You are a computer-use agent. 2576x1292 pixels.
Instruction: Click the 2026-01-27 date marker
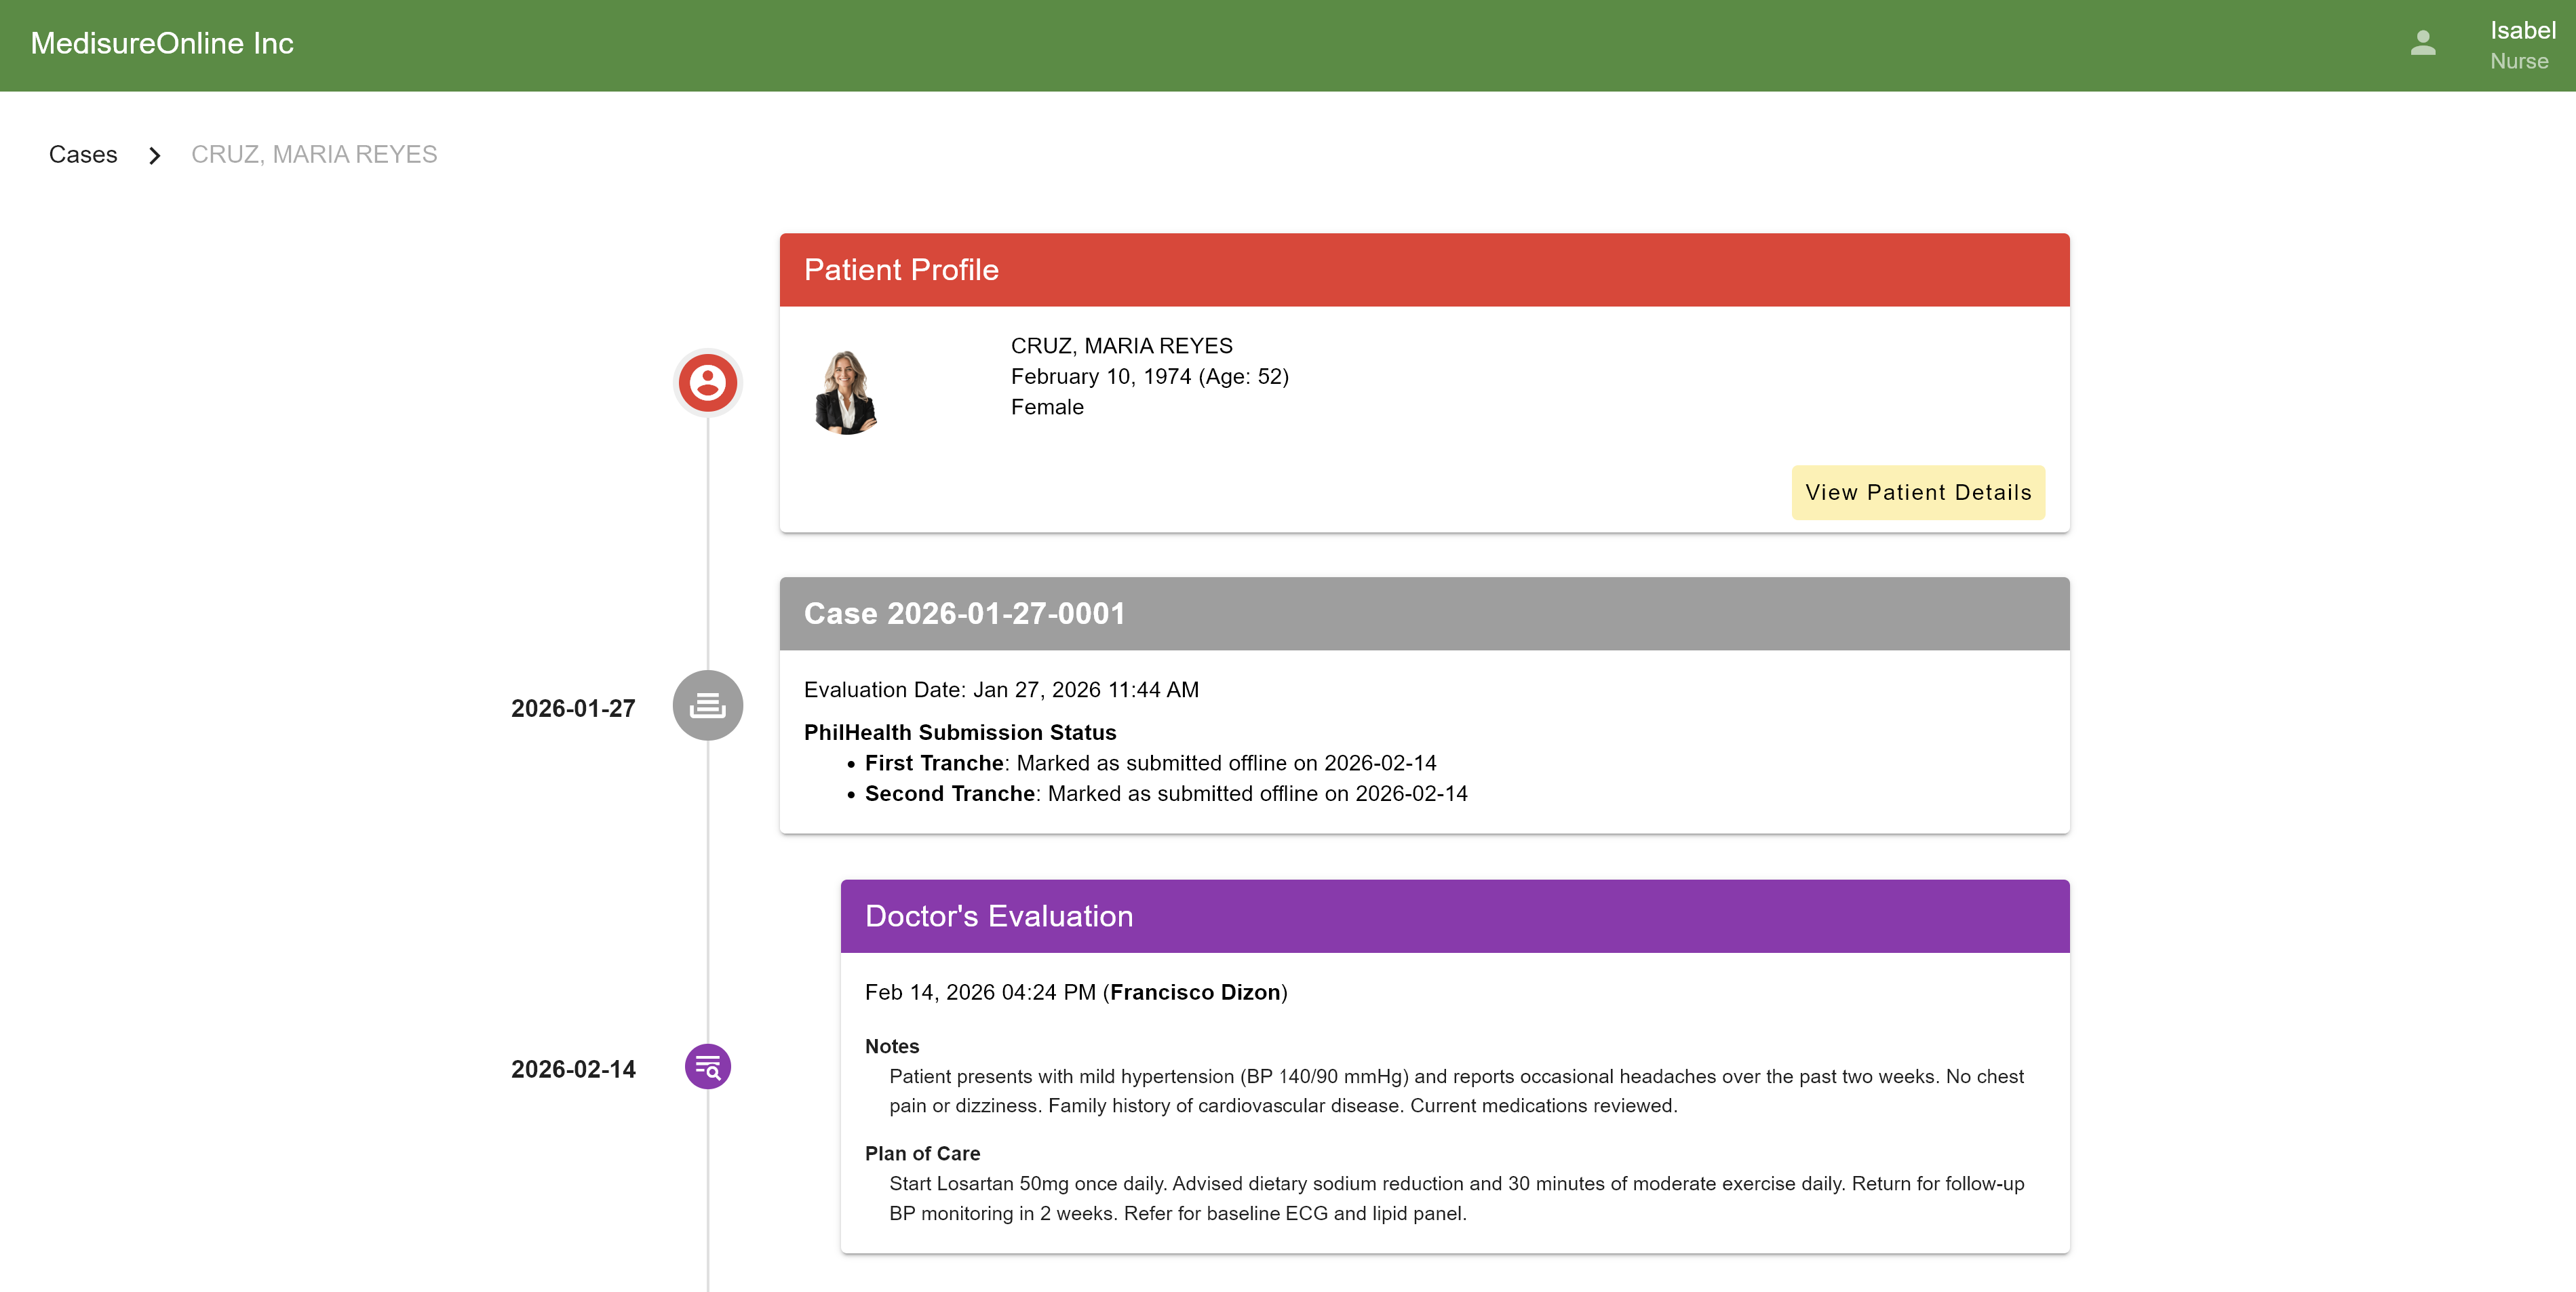coord(572,708)
